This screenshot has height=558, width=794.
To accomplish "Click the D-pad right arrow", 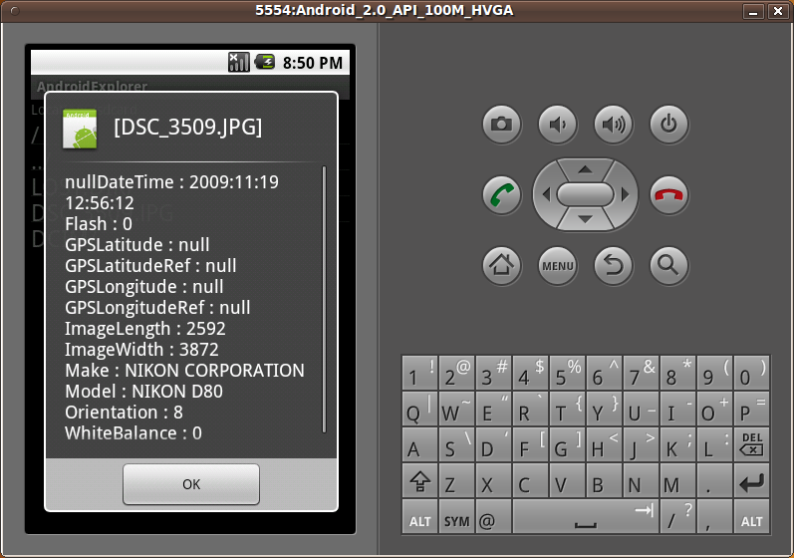I will click(x=625, y=194).
